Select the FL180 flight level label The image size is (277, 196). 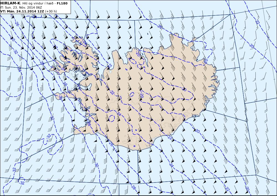coord(62,3)
